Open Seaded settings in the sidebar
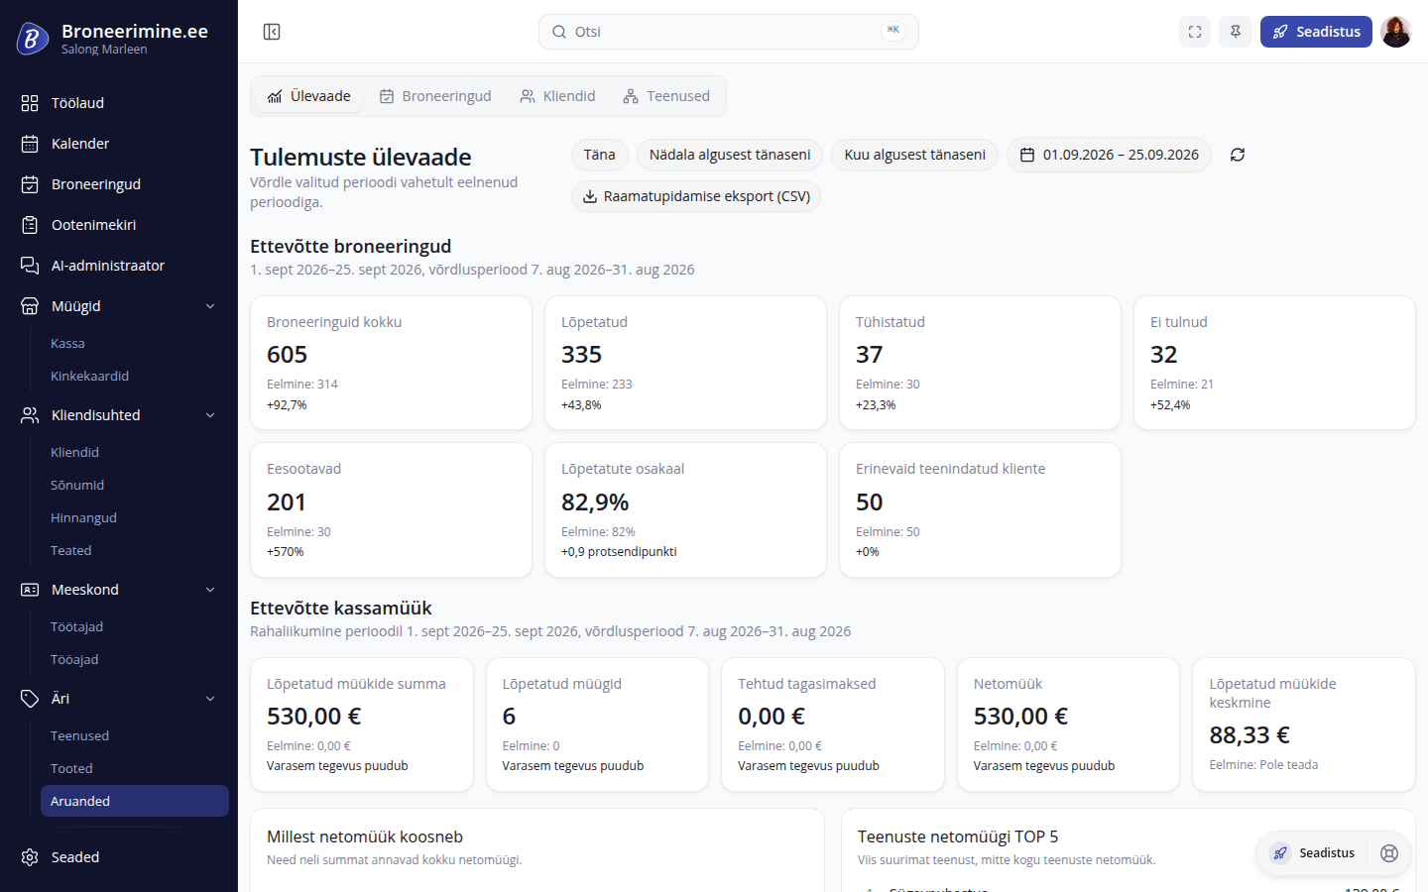The image size is (1428, 892). [119, 857]
